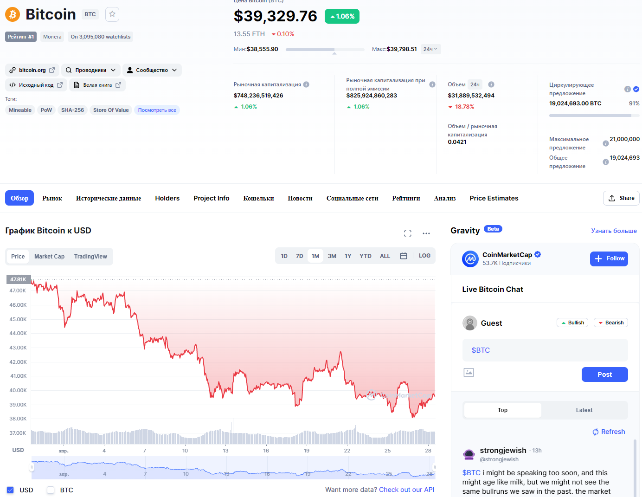This screenshot has height=497, width=642.
Task: Switch to the Исторические данные tab
Action: 109,198
